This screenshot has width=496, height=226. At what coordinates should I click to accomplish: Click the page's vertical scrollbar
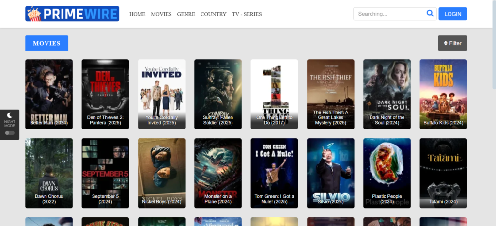pos(494,44)
